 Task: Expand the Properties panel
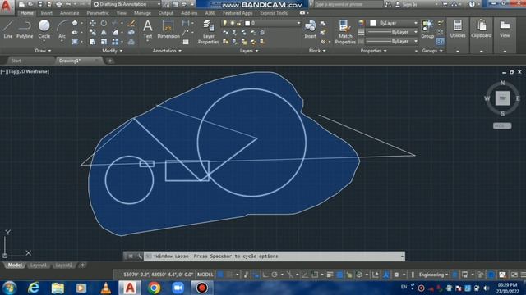tap(373, 51)
